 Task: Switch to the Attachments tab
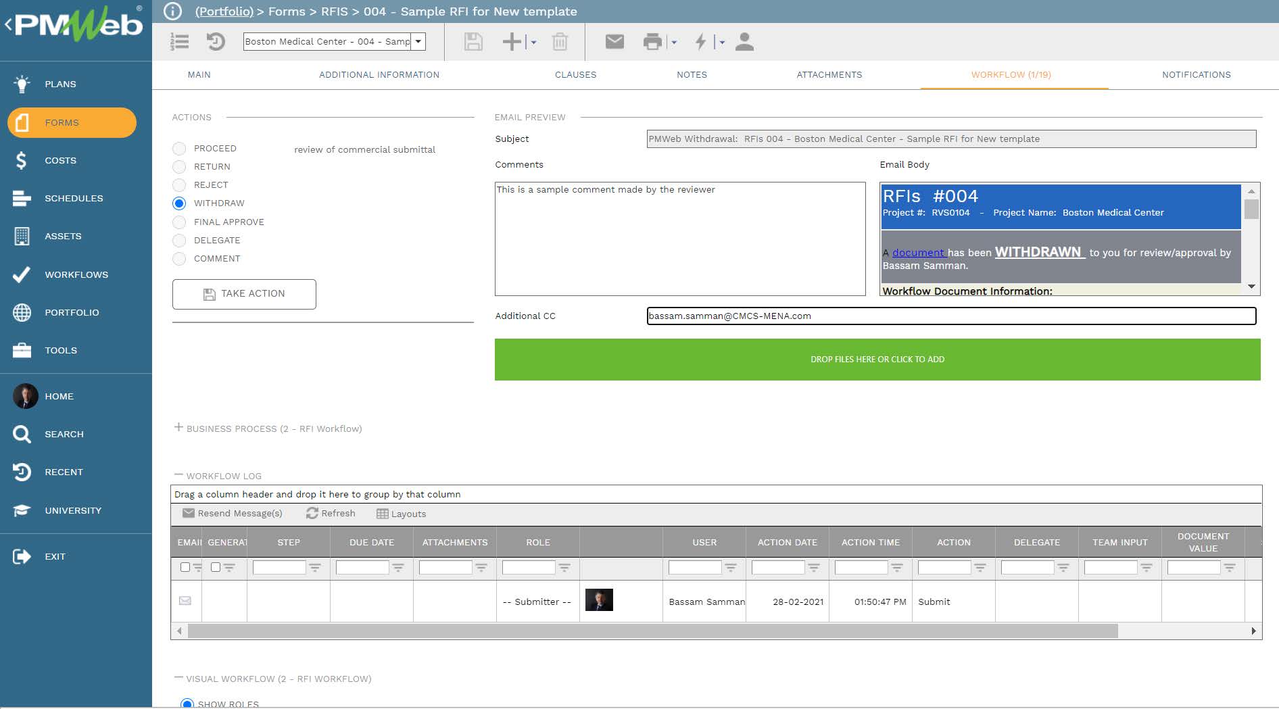click(829, 75)
